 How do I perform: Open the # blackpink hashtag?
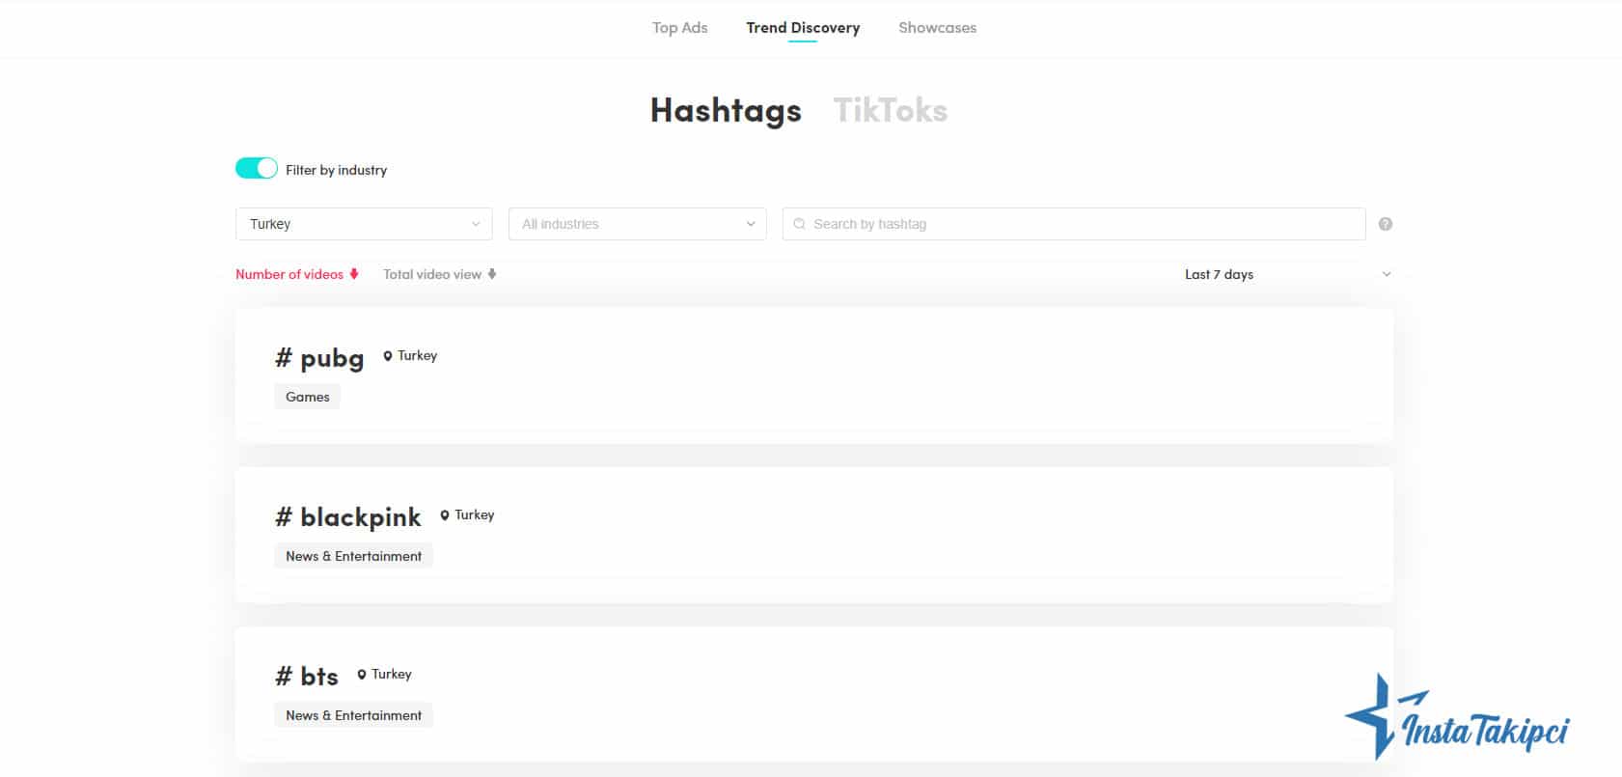tap(348, 517)
